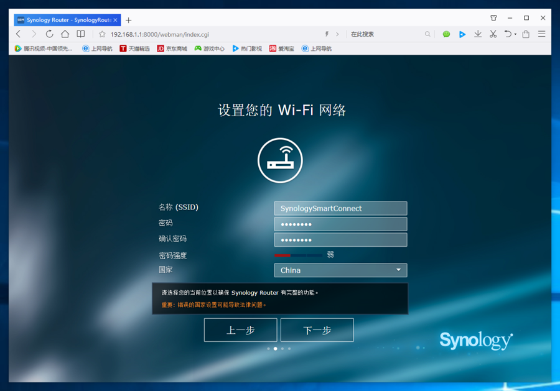Click the 确认密码 password field

pos(340,240)
